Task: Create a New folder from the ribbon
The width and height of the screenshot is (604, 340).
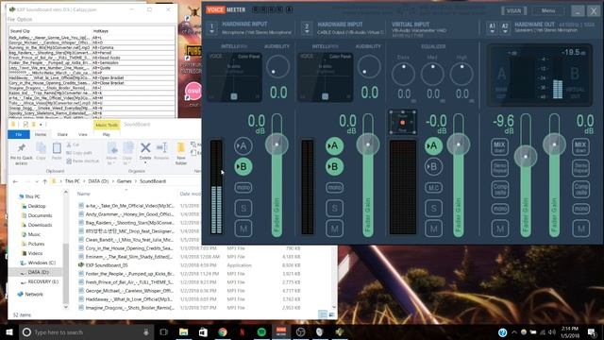Action: coord(181,154)
